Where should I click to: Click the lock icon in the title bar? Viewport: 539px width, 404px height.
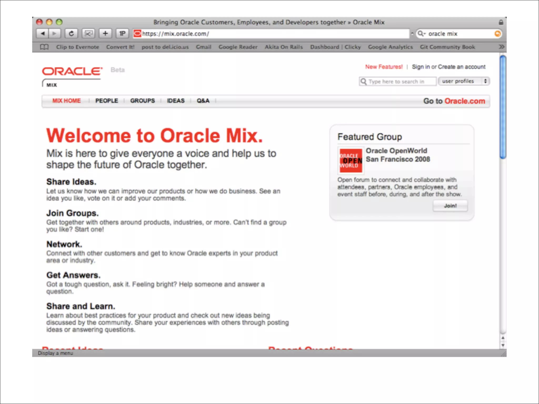click(x=501, y=22)
